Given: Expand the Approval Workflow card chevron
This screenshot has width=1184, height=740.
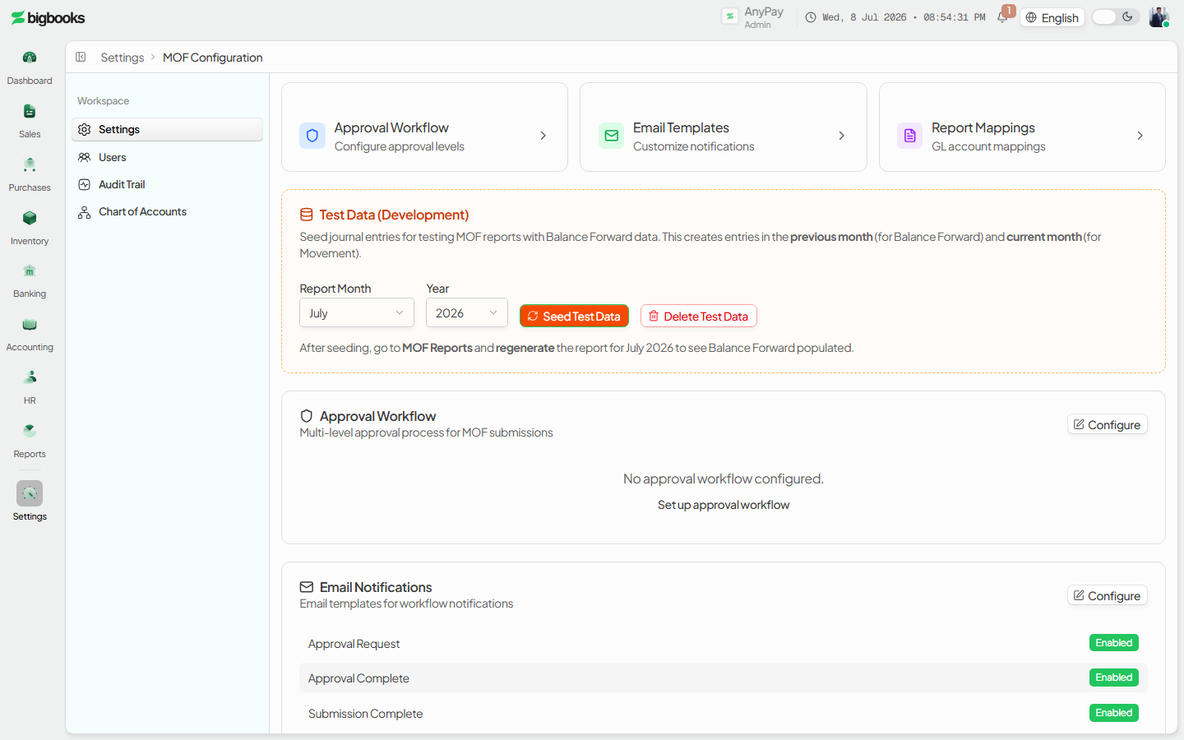Looking at the screenshot, I should pos(543,136).
